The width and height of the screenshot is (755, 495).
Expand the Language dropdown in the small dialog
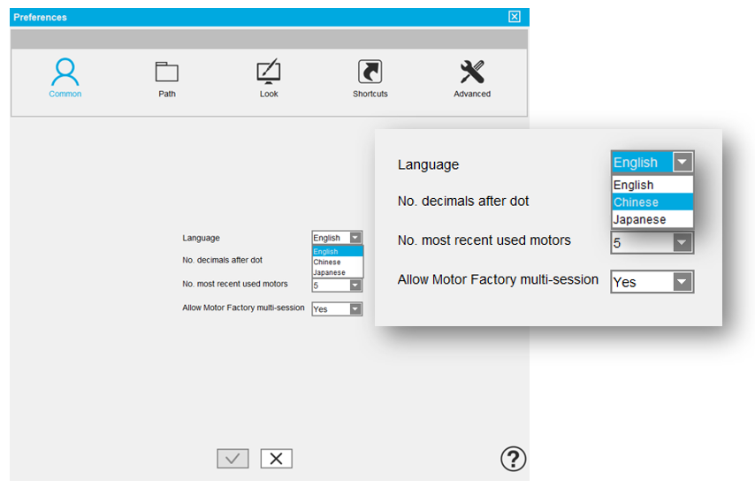tap(355, 238)
